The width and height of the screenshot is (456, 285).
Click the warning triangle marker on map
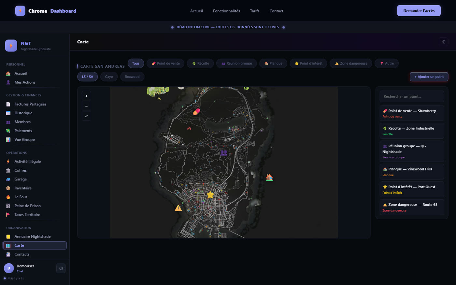[178, 208]
